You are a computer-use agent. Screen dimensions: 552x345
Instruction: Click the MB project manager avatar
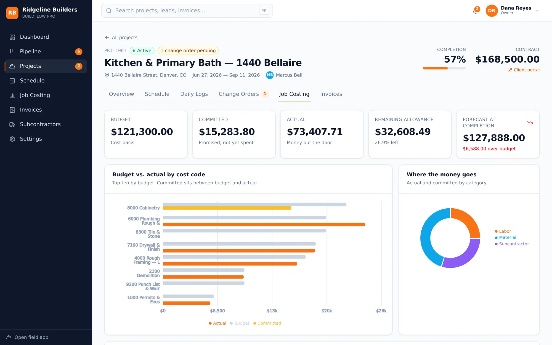[270, 75]
